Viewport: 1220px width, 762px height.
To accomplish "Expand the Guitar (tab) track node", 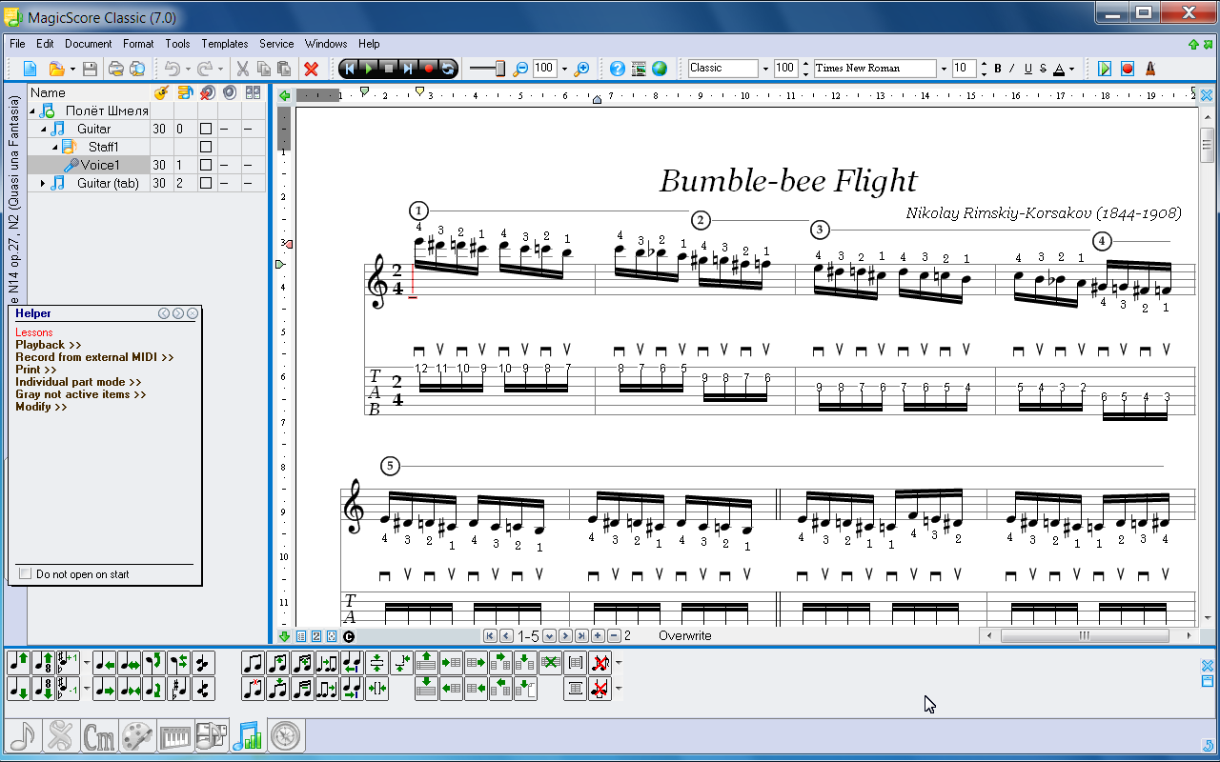I will tap(42, 183).
